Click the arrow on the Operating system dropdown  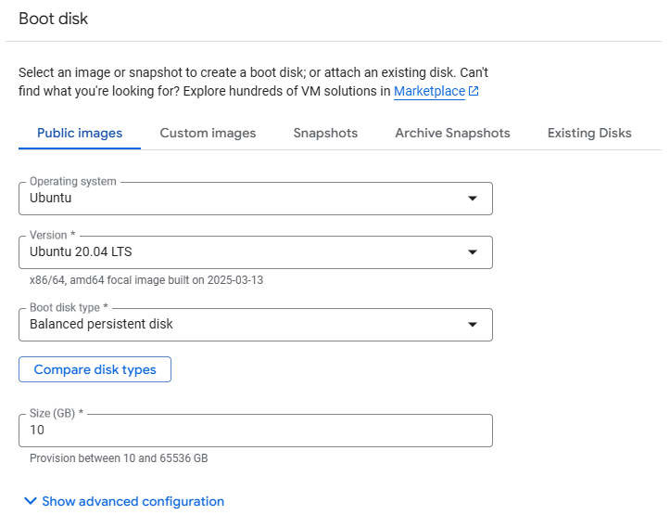(473, 199)
